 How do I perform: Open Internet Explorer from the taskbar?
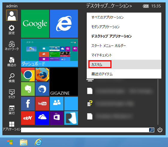[x=38, y=142]
